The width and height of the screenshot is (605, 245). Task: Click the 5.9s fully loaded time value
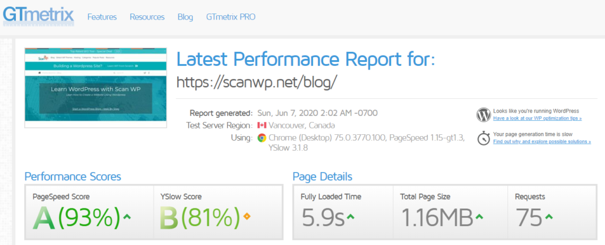click(323, 218)
